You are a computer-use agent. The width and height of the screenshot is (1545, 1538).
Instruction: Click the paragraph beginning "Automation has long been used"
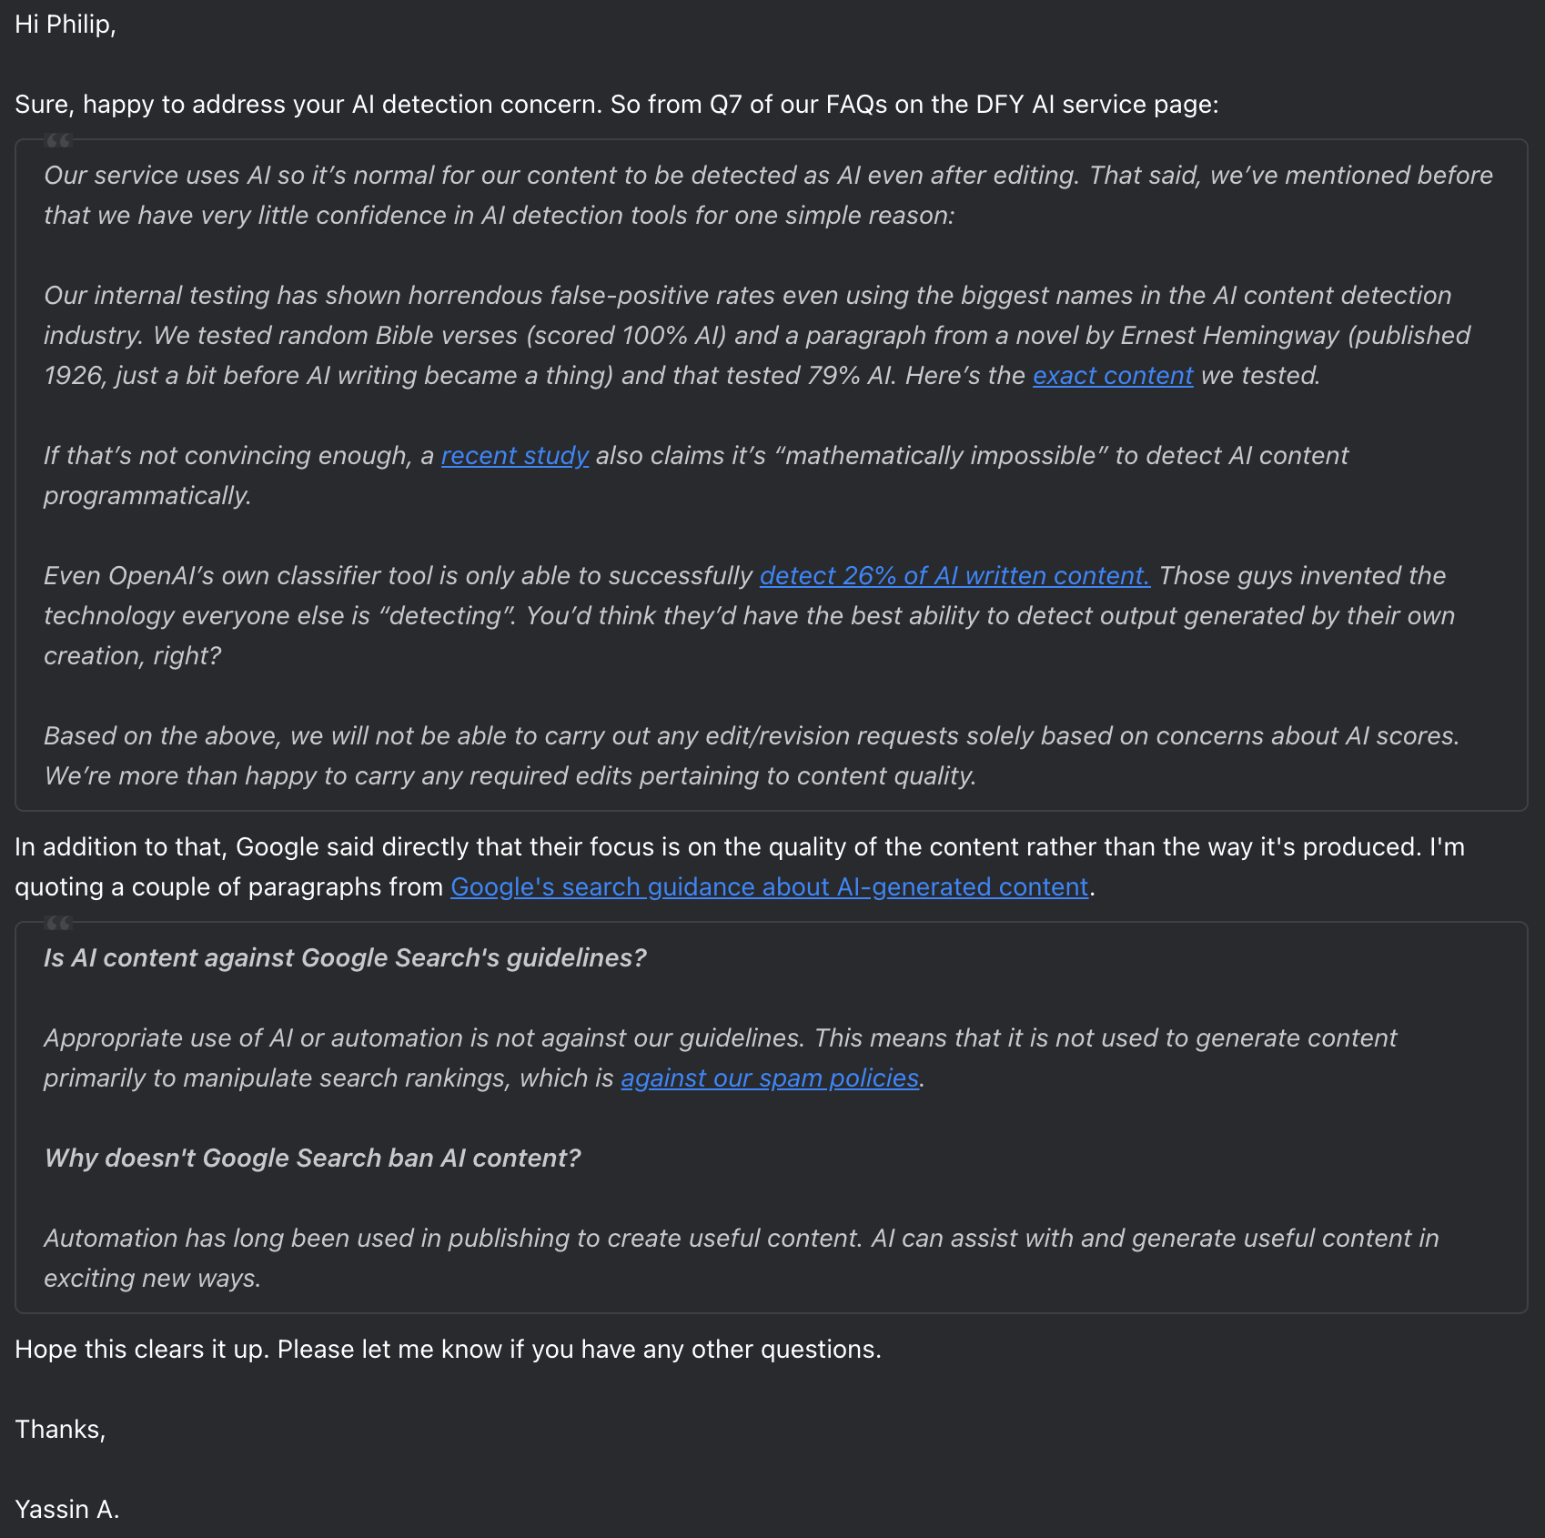click(x=742, y=1259)
